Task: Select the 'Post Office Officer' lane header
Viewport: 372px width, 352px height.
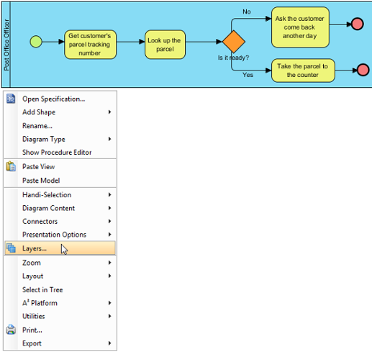Action: tap(6, 45)
